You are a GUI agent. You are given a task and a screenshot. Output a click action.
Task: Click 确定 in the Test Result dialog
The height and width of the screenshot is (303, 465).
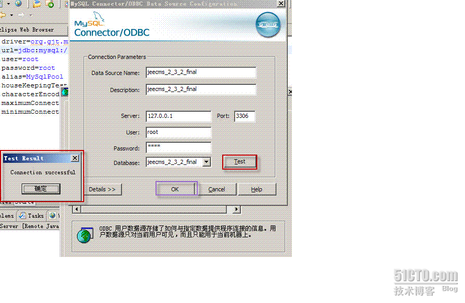pyautogui.click(x=41, y=189)
